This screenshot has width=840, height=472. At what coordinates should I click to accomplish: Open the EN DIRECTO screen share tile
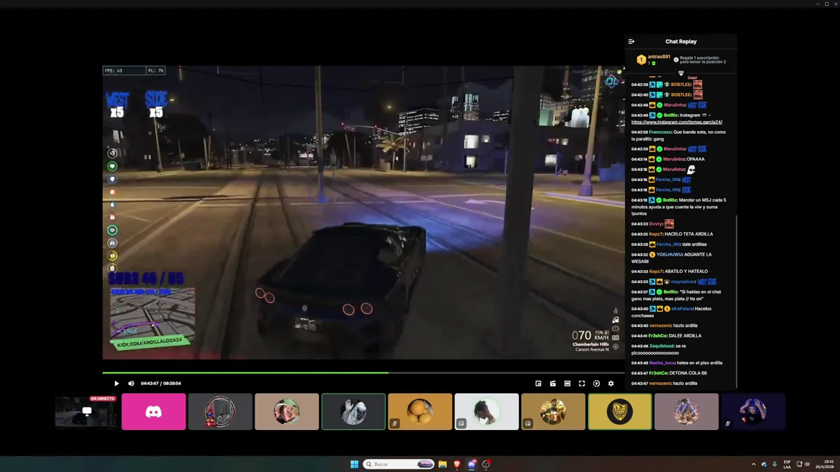[x=86, y=412]
